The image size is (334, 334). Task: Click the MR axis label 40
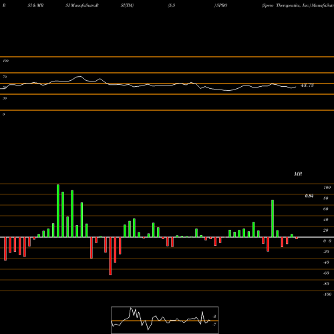[326, 220]
